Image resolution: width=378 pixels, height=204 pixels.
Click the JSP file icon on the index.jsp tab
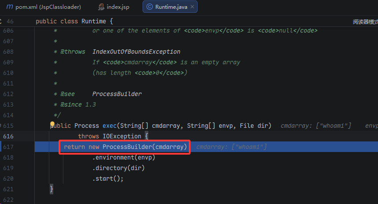tap(101, 7)
